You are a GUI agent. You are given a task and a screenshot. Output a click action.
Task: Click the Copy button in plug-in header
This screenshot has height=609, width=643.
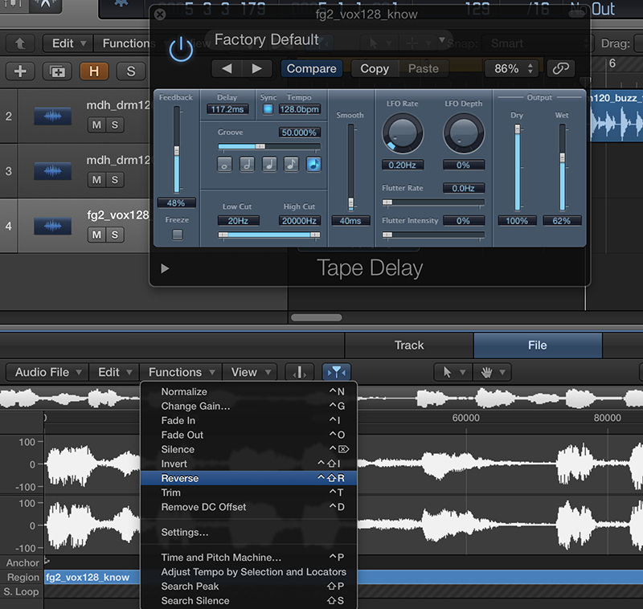(375, 68)
